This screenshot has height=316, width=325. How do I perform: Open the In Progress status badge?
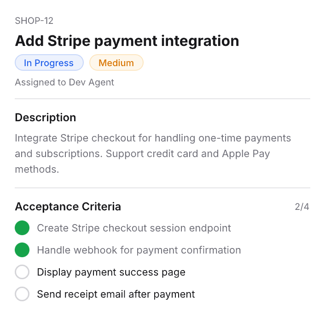point(49,63)
